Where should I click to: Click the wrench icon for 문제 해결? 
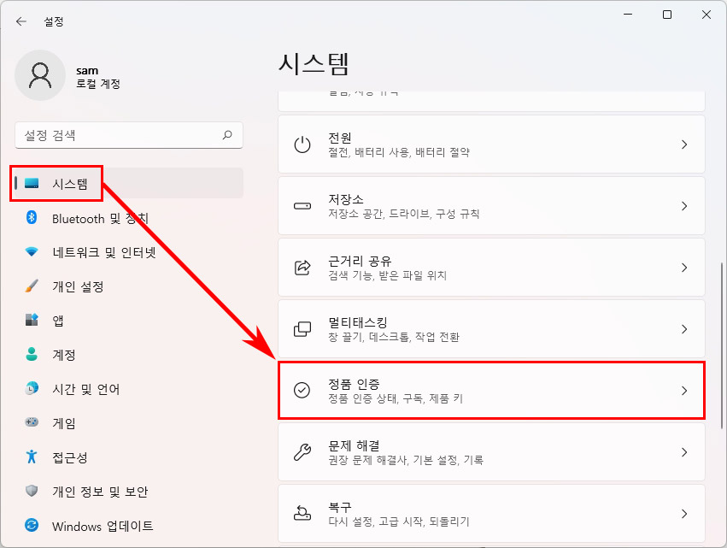click(301, 452)
